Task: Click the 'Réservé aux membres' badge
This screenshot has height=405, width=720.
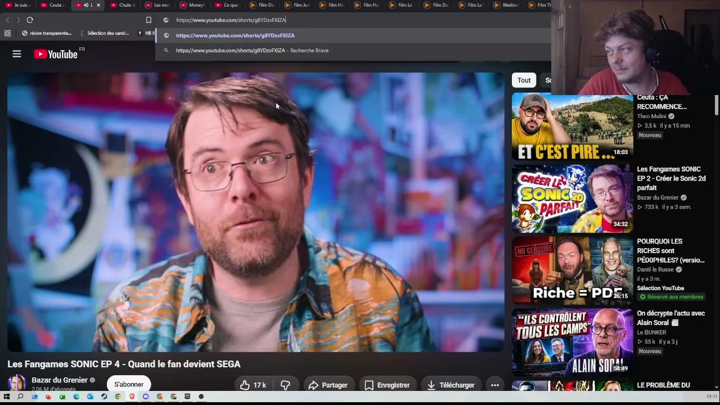Action: coord(672,297)
